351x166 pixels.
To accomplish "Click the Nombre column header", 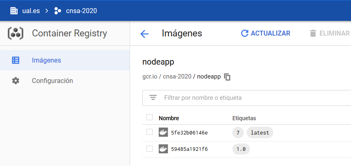I will pos(169,118).
